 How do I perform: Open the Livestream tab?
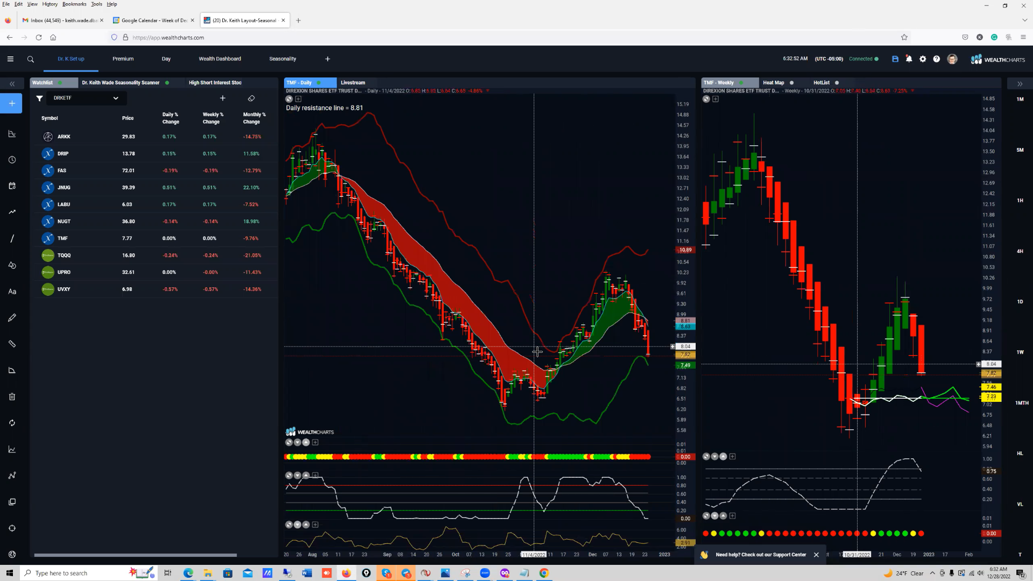[x=353, y=83]
